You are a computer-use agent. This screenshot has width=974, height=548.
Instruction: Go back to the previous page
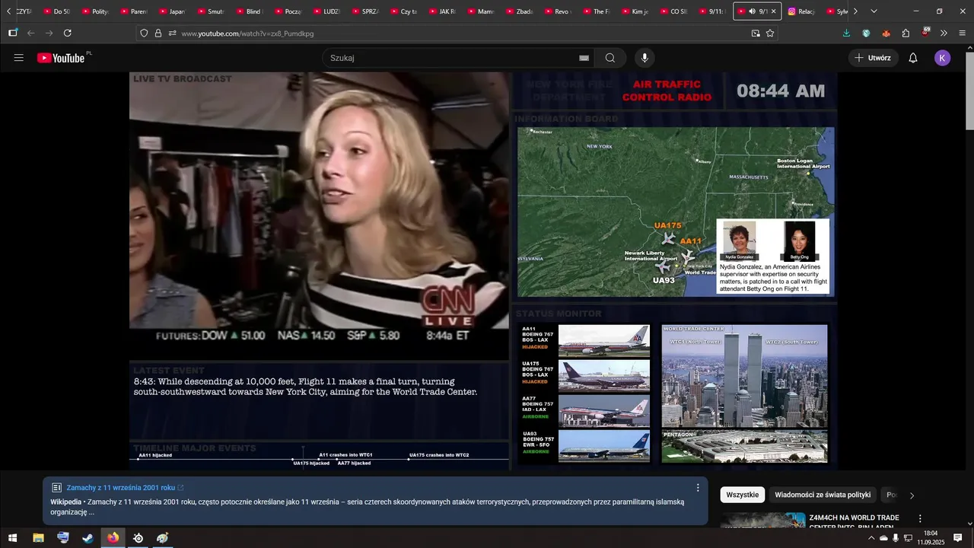coord(31,33)
